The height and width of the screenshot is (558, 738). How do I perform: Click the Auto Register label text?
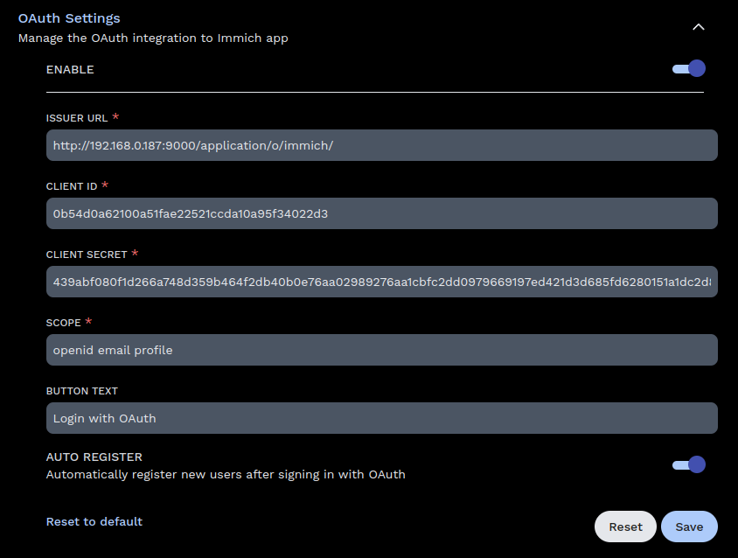[x=94, y=457]
